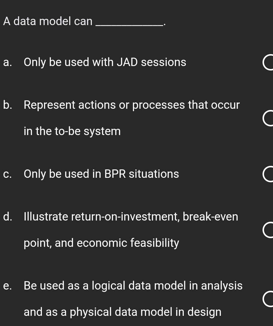This screenshot has height=326, width=273.
Task: Click 'A data model can' question heading
Action: [48, 21]
